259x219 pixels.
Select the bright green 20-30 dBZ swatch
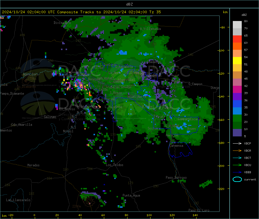(237, 118)
